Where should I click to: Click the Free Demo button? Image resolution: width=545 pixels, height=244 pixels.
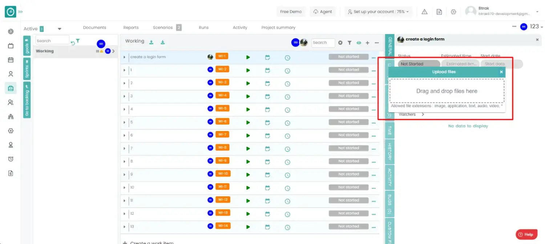(291, 12)
